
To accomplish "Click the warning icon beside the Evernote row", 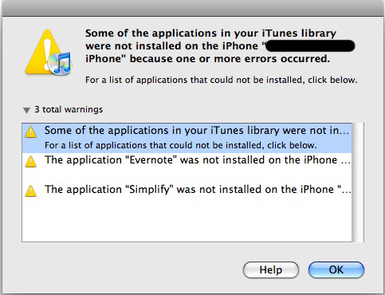I will click(x=31, y=161).
